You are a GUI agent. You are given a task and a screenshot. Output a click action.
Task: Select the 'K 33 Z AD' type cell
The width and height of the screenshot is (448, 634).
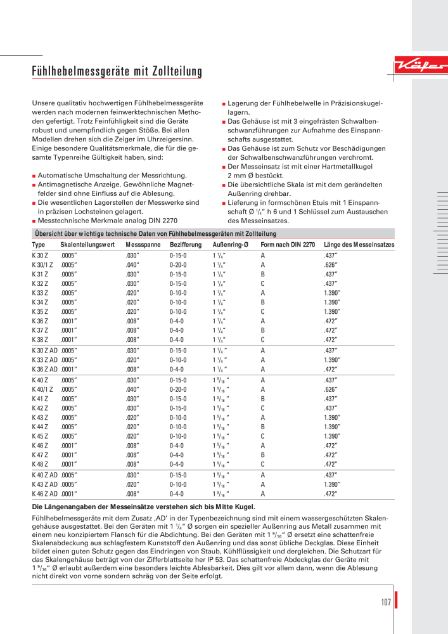click(45, 360)
